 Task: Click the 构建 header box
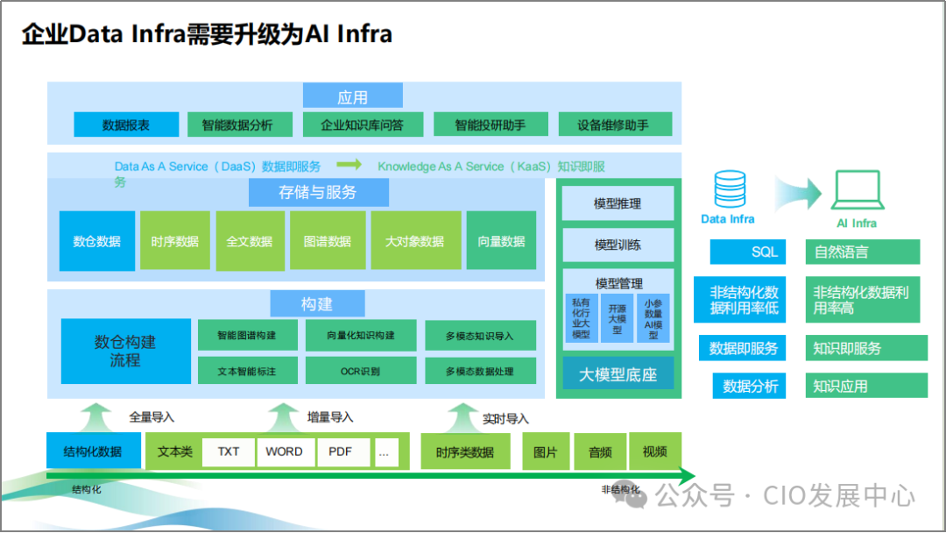click(317, 303)
